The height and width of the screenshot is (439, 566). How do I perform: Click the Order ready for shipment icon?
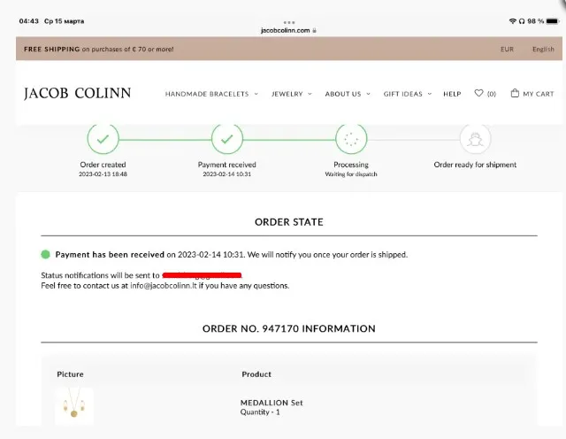476,139
